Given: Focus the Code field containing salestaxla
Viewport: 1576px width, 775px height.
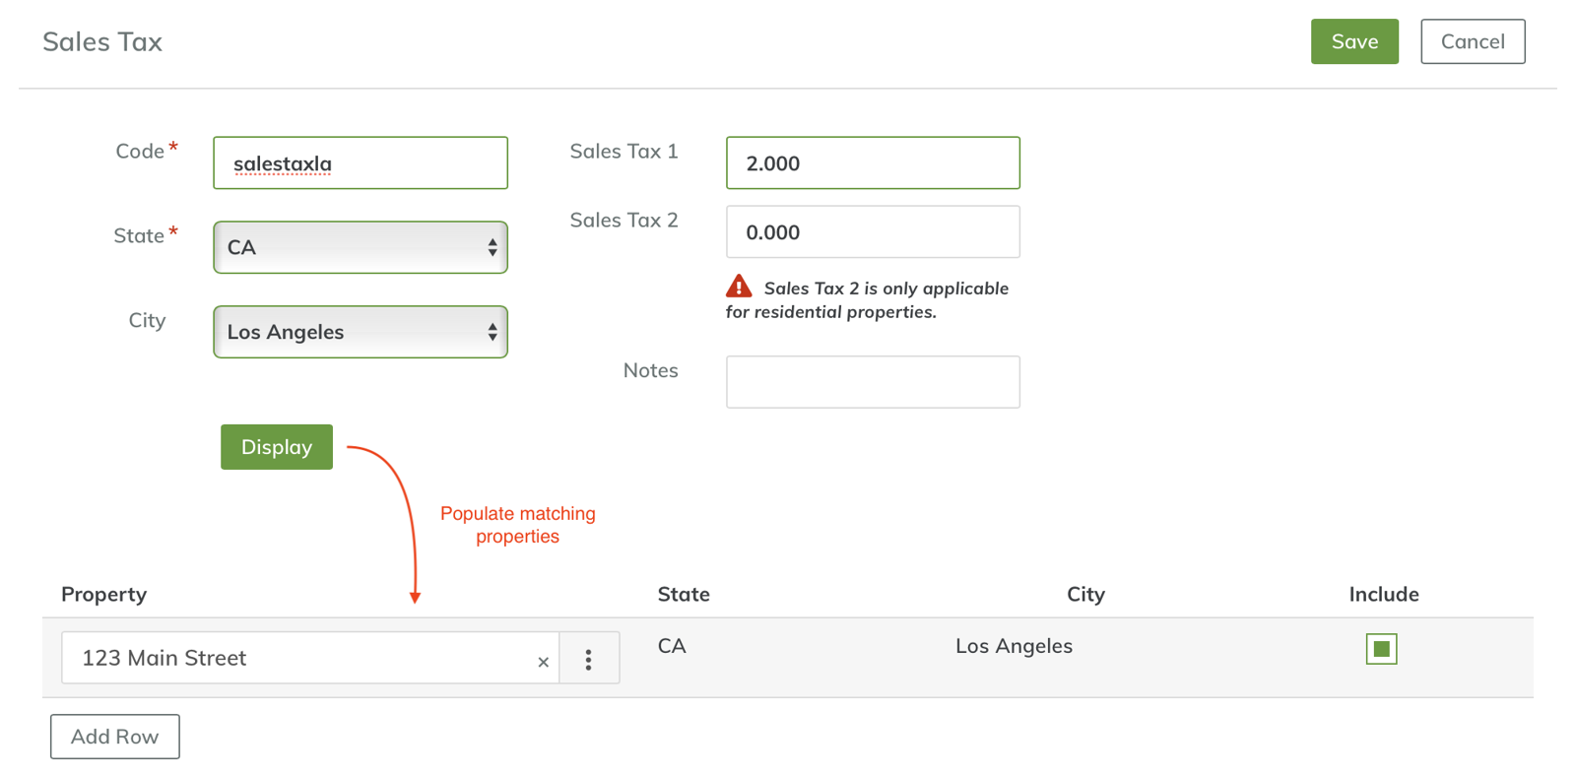Looking at the screenshot, I should (x=361, y=163).
